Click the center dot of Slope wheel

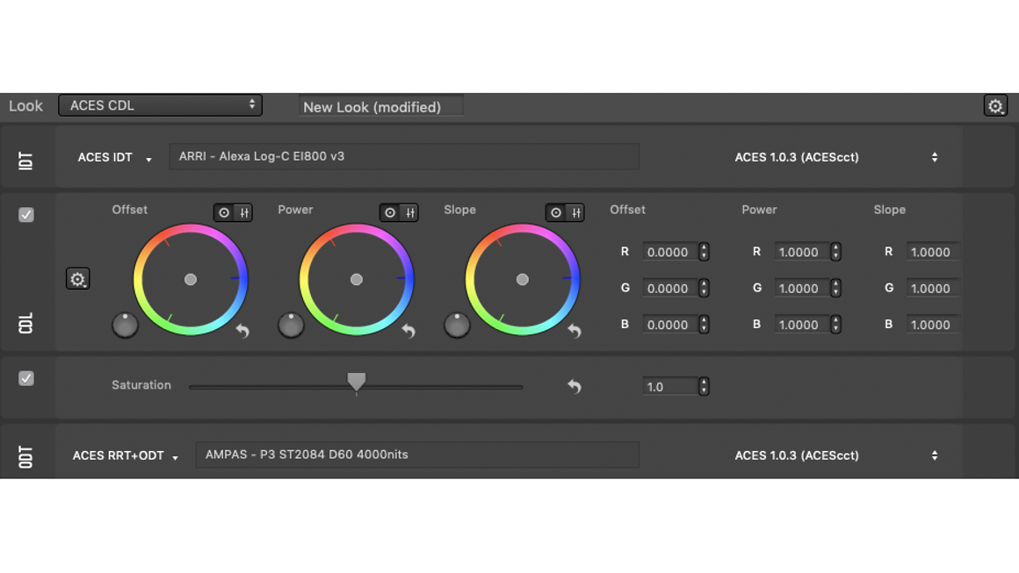click(523, 279)
